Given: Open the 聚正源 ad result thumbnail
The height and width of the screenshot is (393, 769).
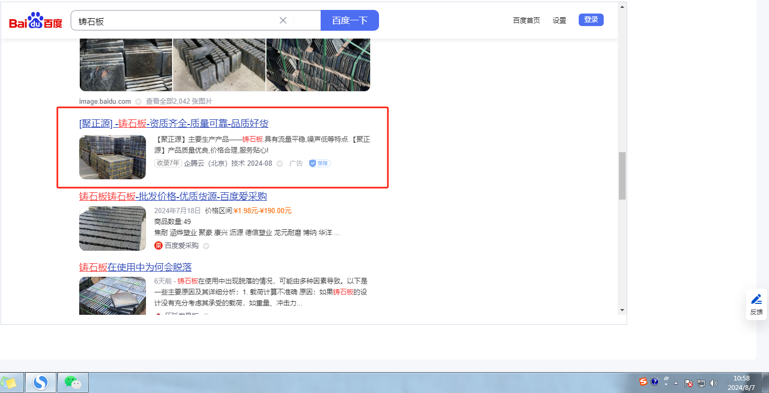Looking at the screenshot, I should pos(113,157).
